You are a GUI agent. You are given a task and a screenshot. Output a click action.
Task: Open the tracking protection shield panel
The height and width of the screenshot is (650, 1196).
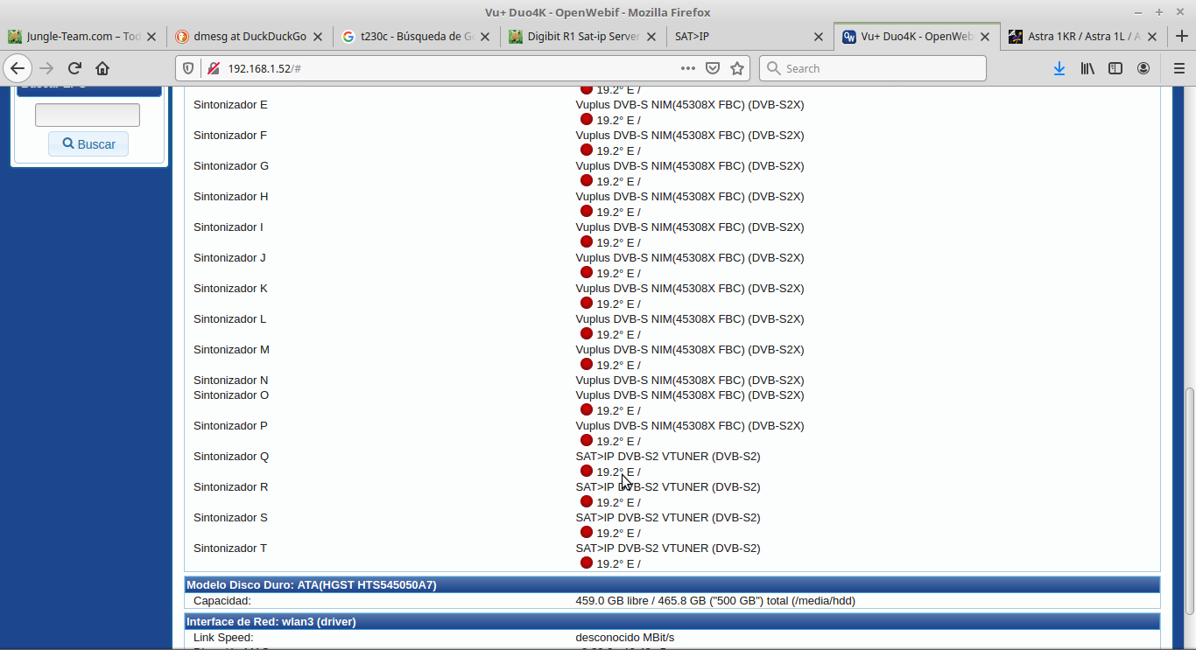[x=188, y=68]
